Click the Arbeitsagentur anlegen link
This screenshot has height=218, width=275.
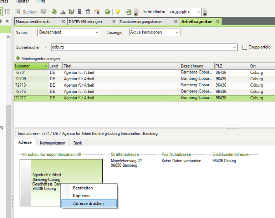pyautogui.click(x=41, y=59)
